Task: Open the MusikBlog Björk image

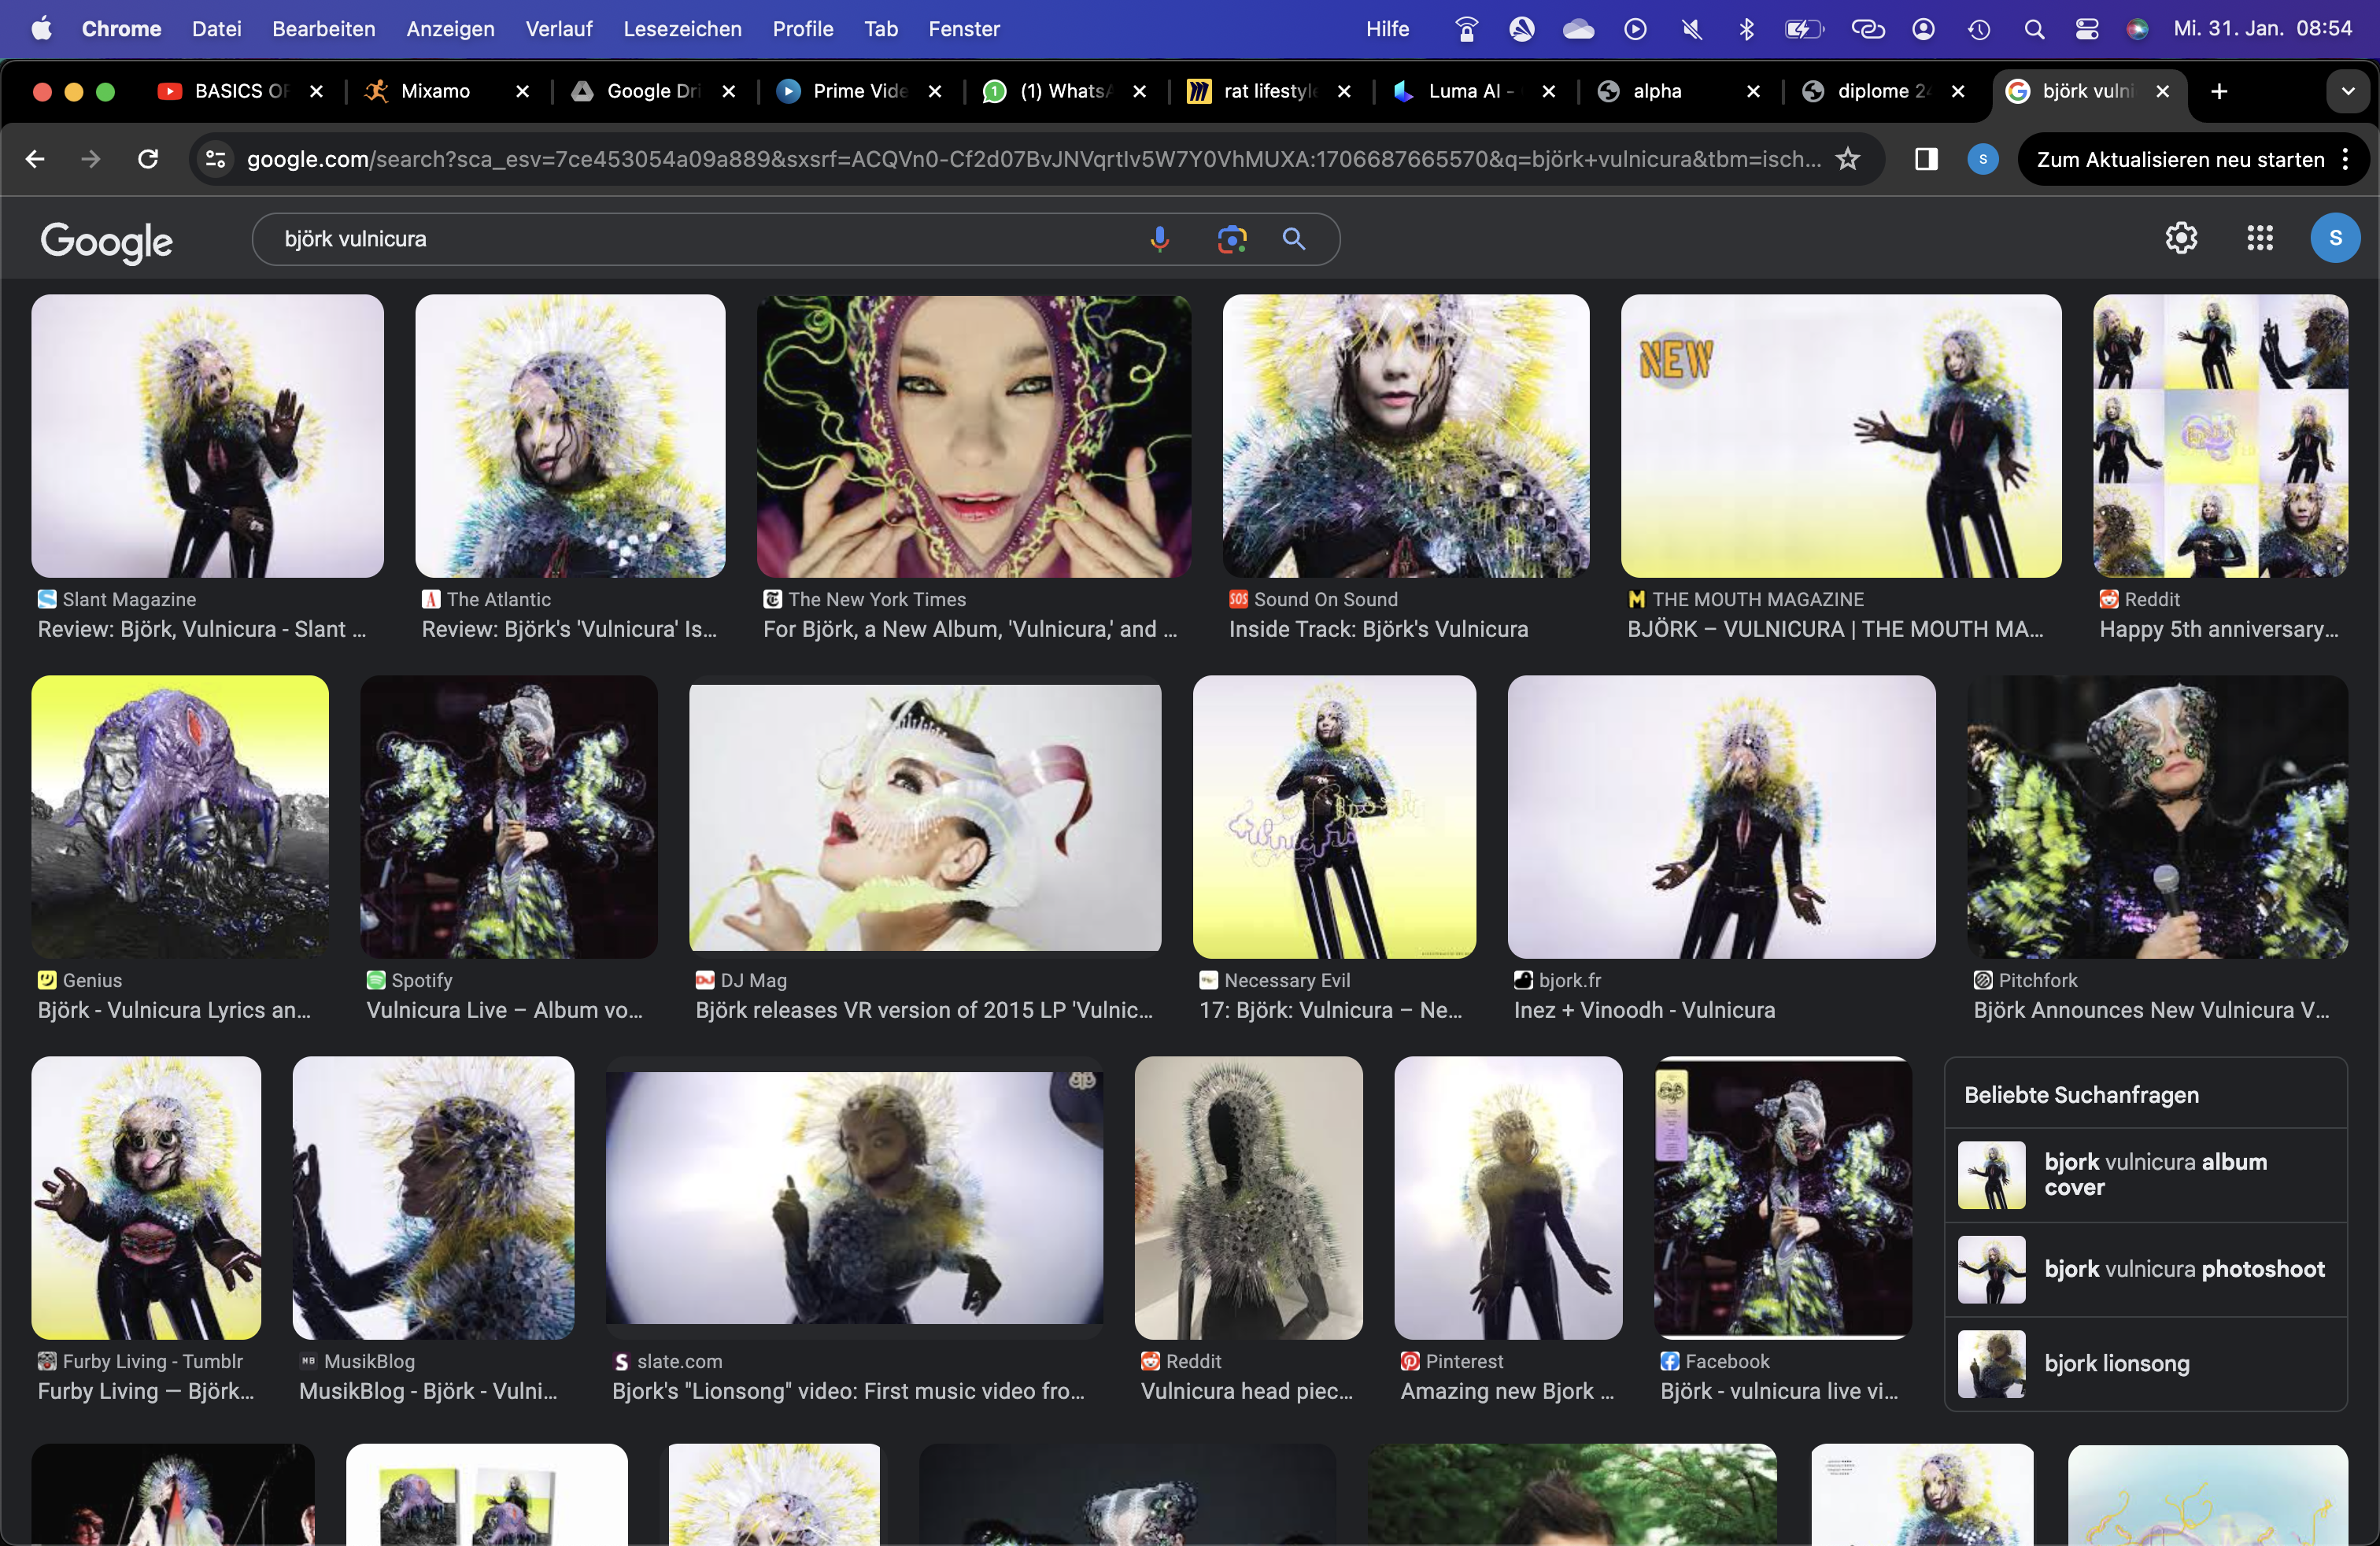Action: tap(433, 1197)
